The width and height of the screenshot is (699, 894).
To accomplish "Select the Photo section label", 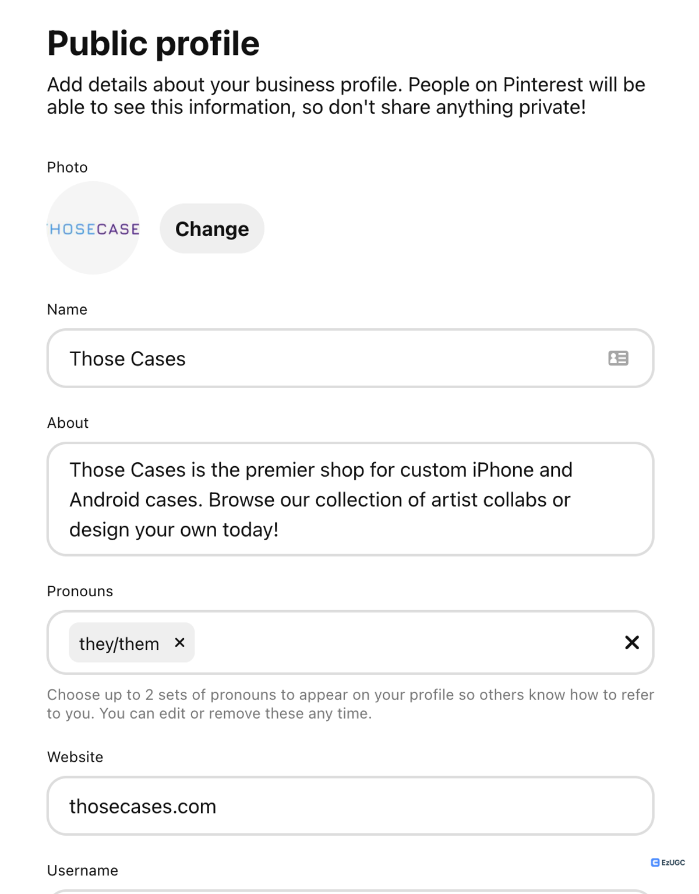I will coord(67,167).
